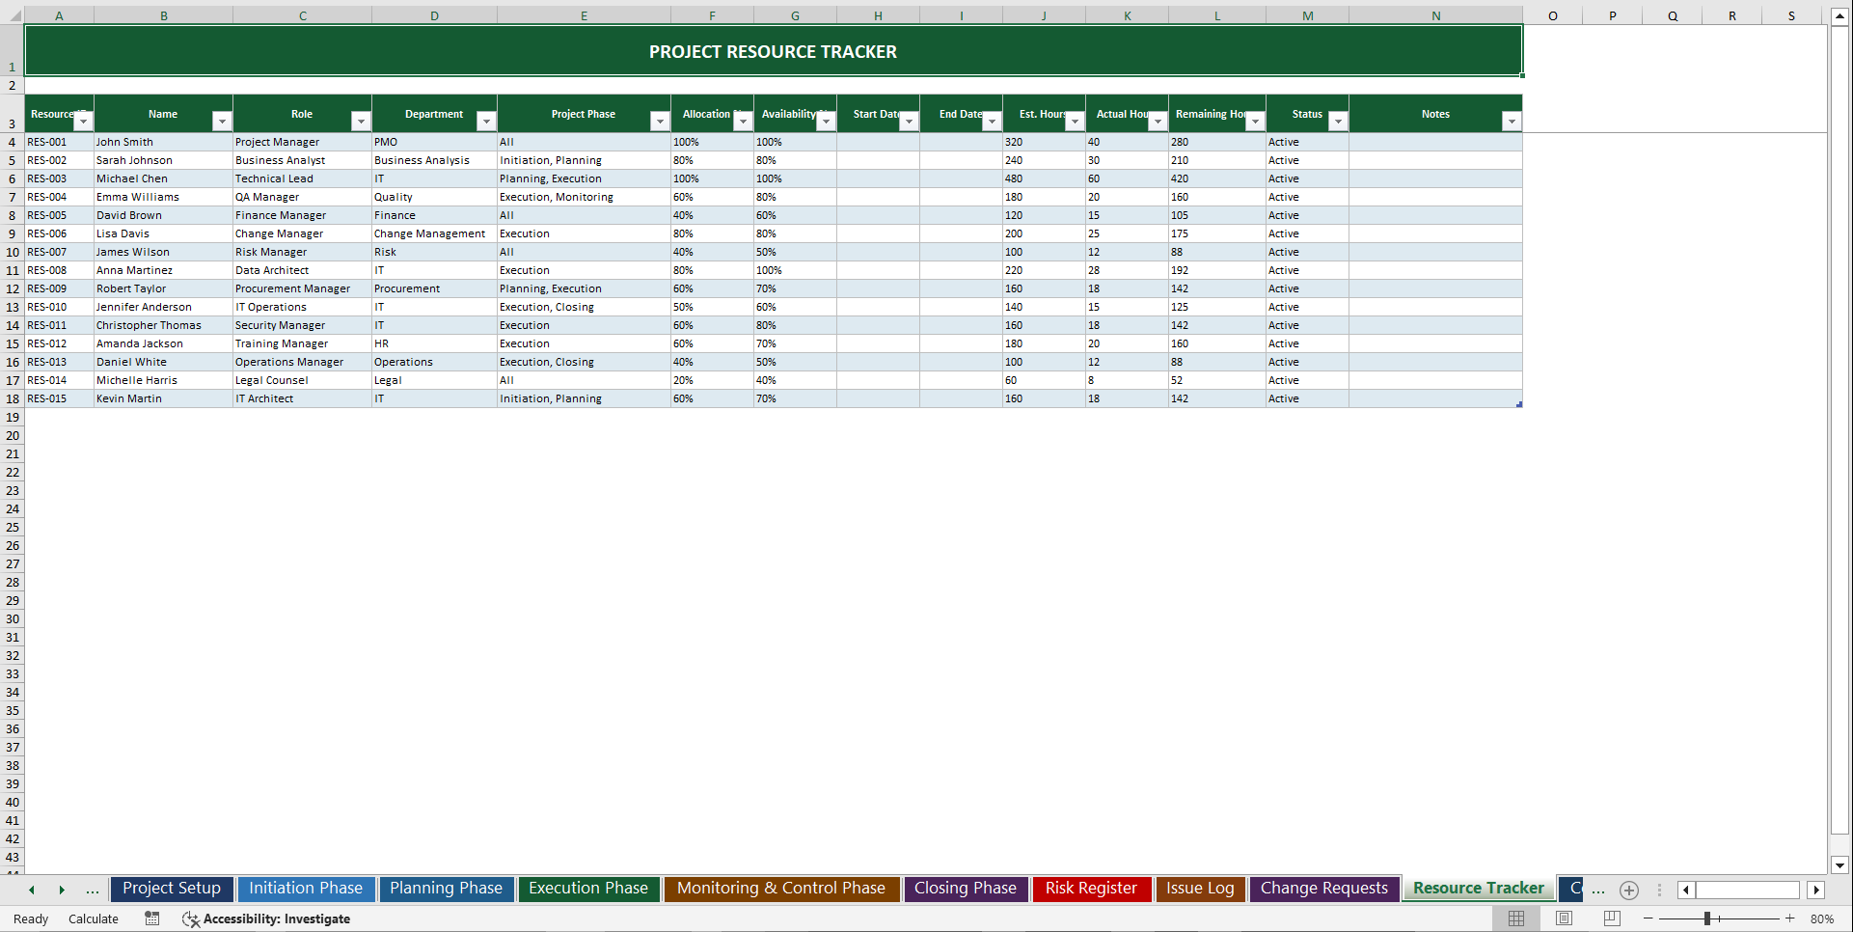This screenshot has height=932, width=1853.
Task: Click vertical scrollbar down arrow
Action: 1839,865
